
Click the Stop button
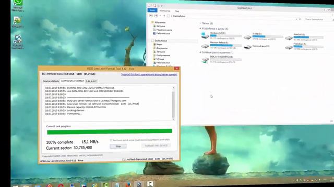118,146
